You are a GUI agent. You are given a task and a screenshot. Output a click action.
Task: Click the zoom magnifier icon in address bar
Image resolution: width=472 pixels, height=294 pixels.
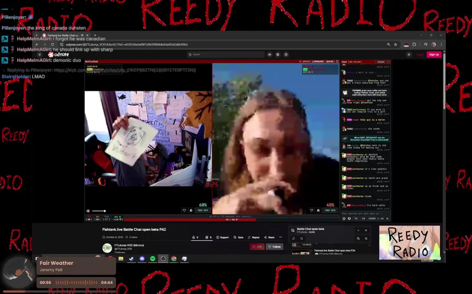click(x=389, y=45)
